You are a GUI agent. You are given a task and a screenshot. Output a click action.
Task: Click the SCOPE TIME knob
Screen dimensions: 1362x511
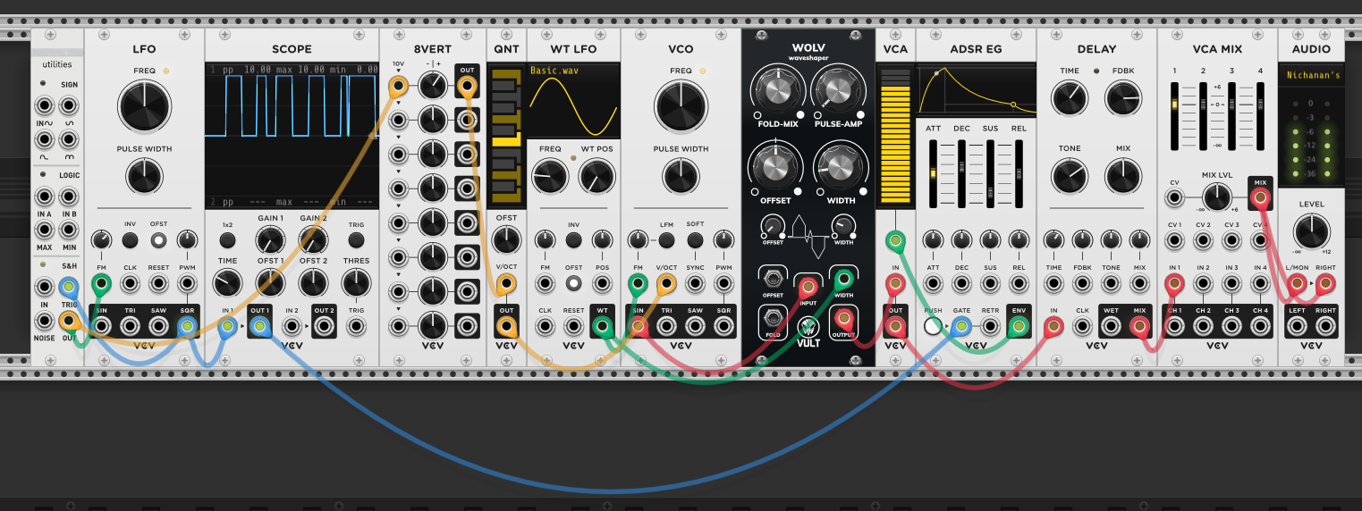tap(227, 284)
